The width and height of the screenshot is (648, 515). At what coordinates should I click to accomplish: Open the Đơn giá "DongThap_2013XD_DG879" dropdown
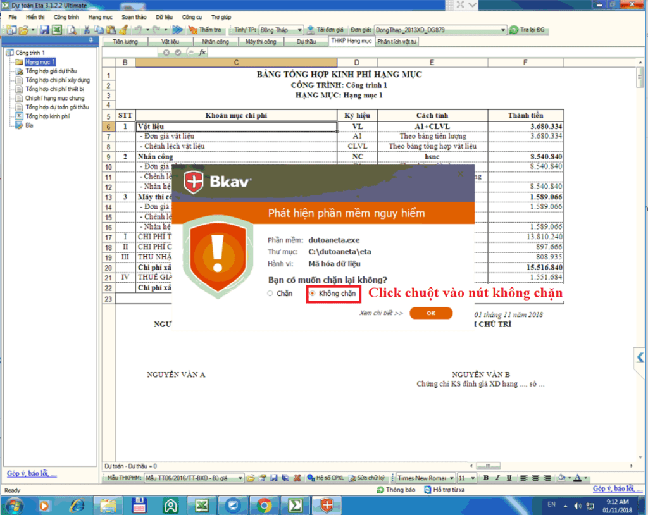point(503,29)
